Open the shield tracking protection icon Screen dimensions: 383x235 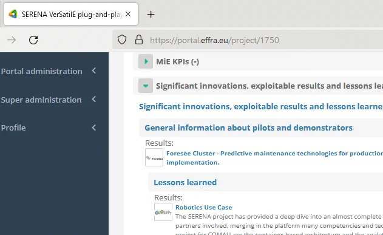coord(122,39)
